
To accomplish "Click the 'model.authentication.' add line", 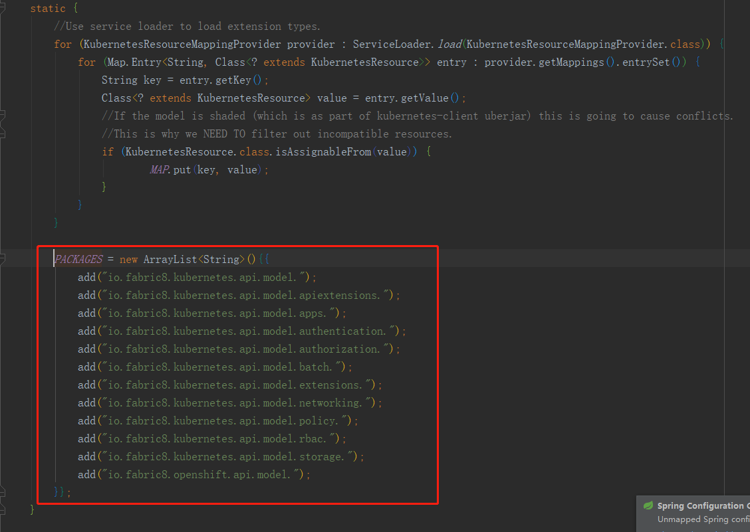I will 242,331.
